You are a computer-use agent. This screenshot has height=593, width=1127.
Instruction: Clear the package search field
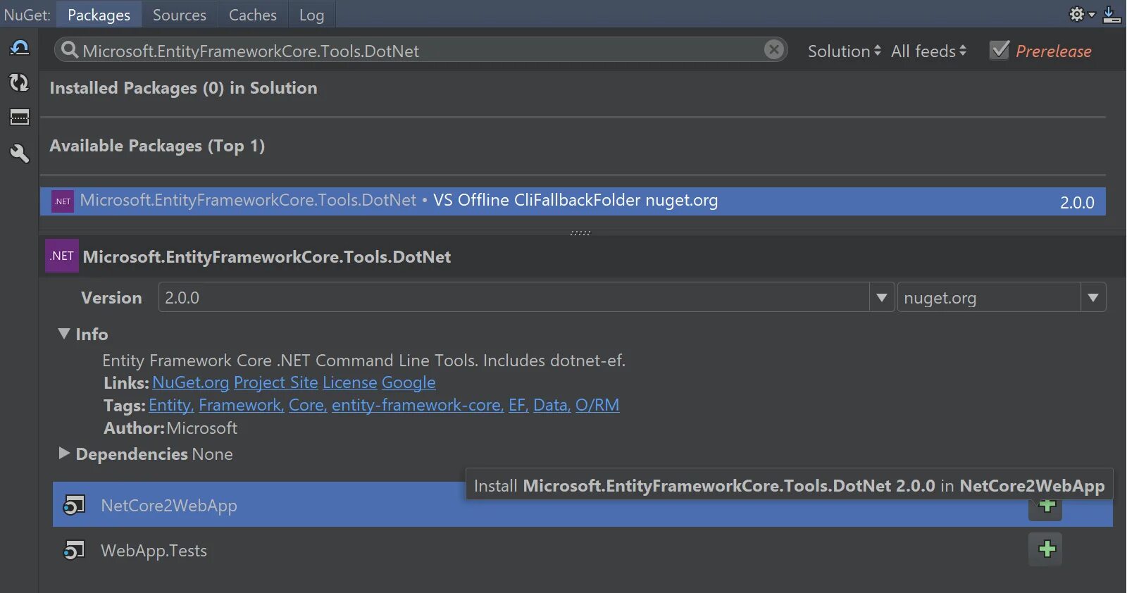coord(773,50)
